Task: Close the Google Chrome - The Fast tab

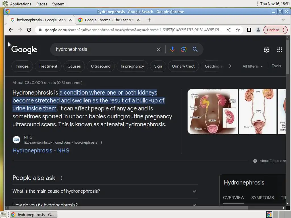Action: click(x=138, y=20)
